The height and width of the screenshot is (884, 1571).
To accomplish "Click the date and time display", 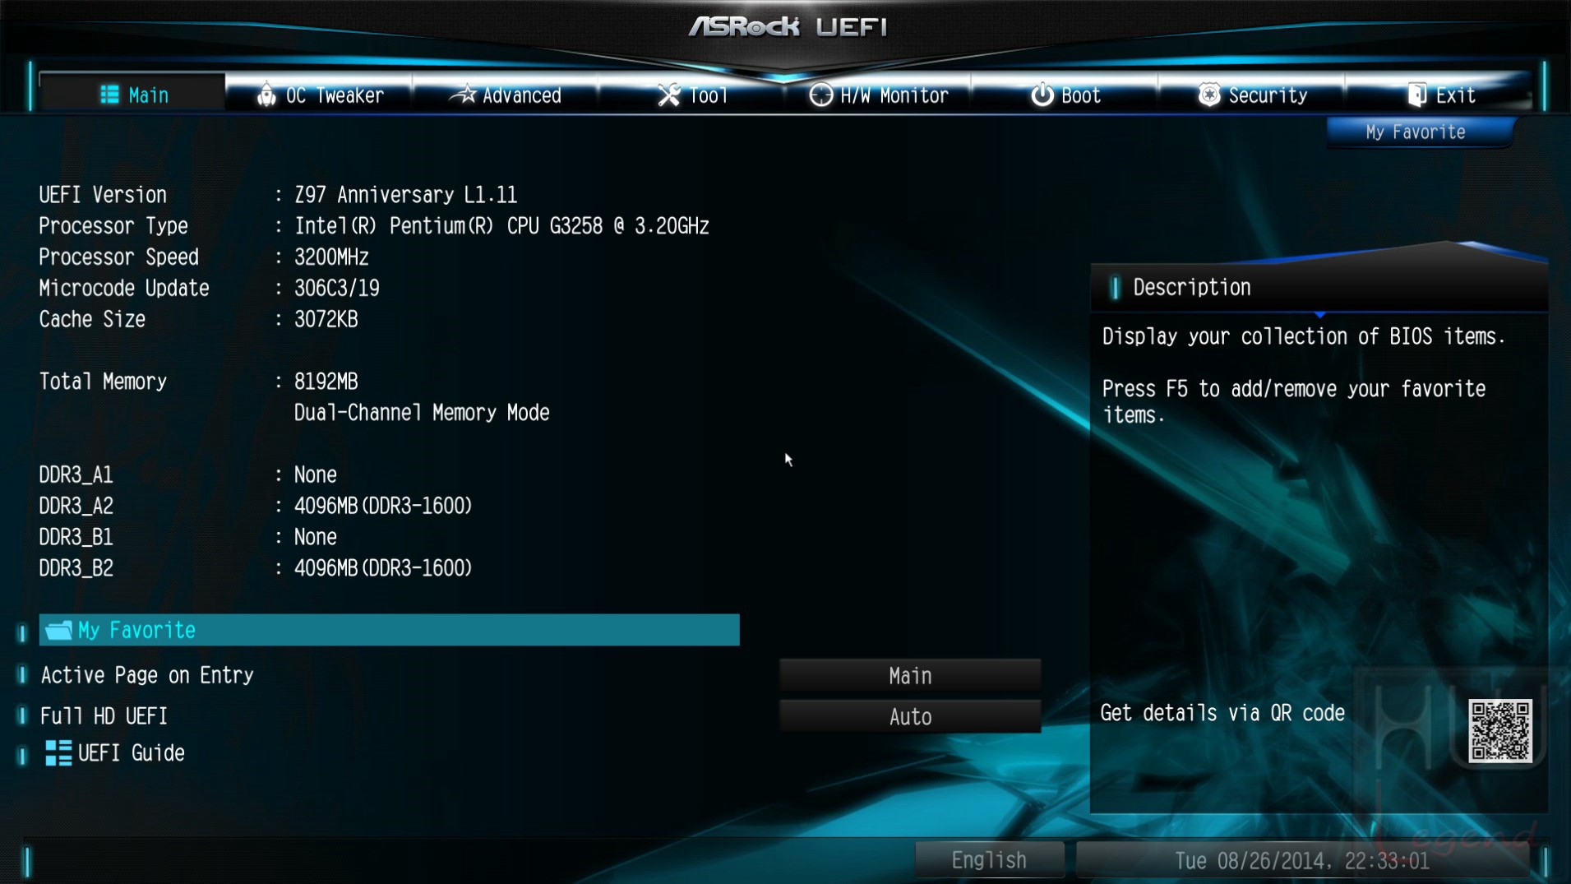I will tap(1302, 861).
